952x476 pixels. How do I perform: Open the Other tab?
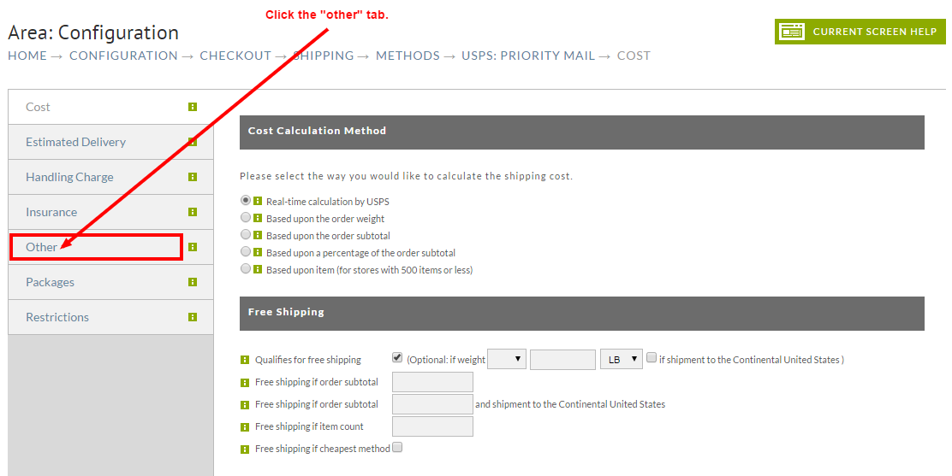click(x=41, y=247)
